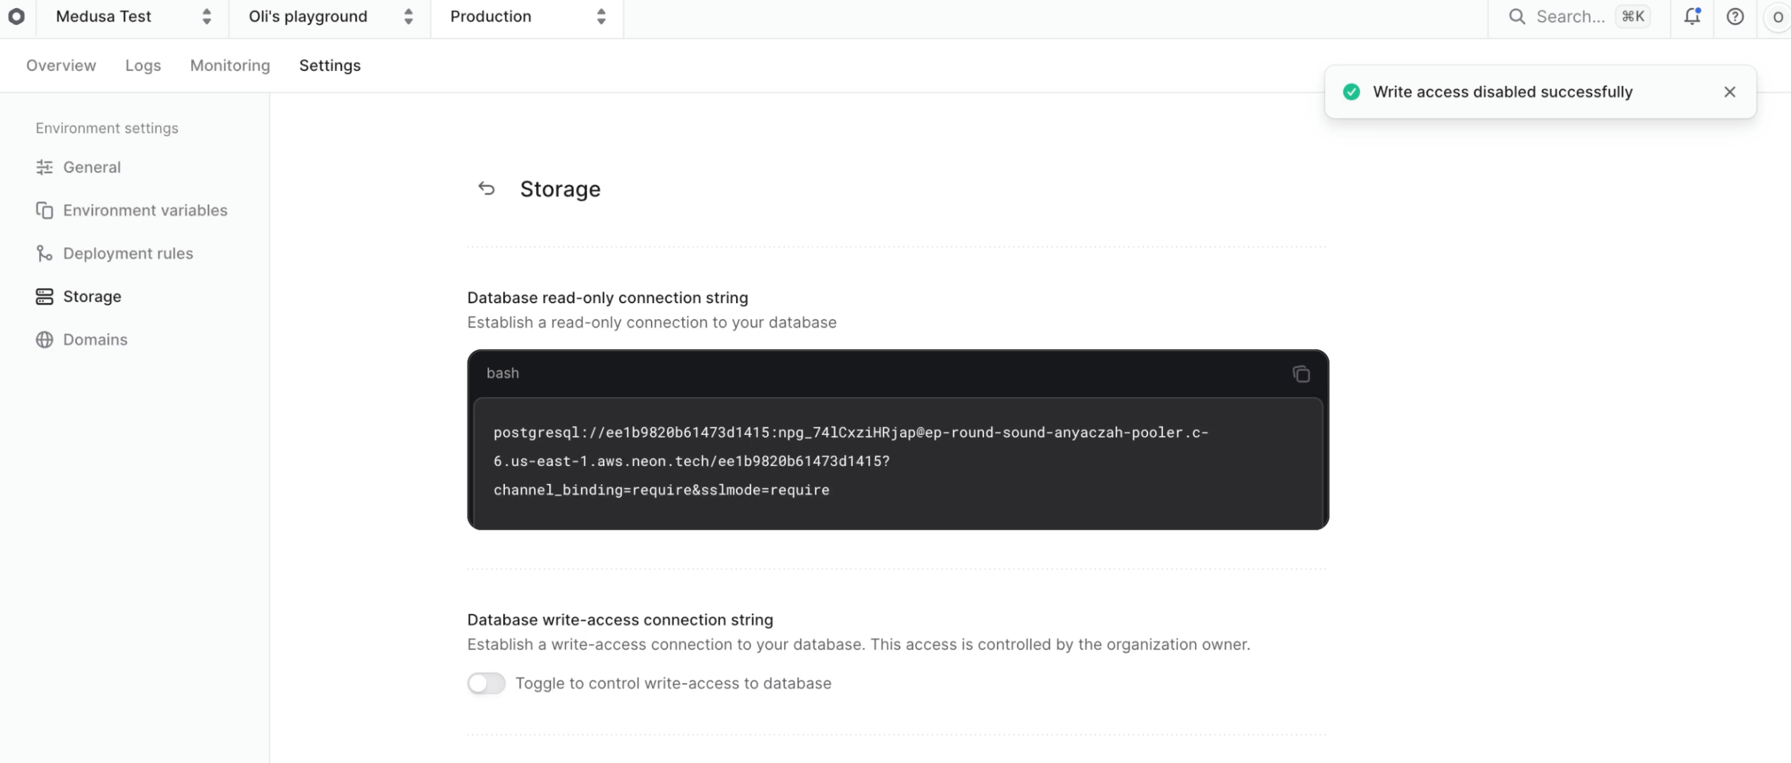Focus the Search field

click(x=1579, y=17)
